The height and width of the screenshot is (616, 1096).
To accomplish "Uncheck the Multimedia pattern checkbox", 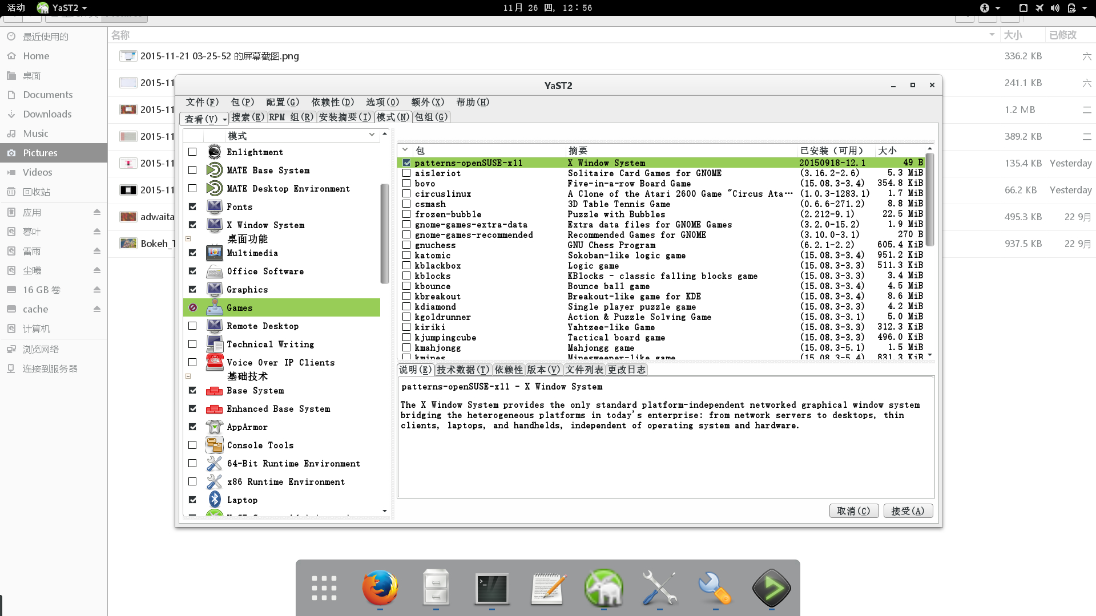I will (x=192, y=253).
